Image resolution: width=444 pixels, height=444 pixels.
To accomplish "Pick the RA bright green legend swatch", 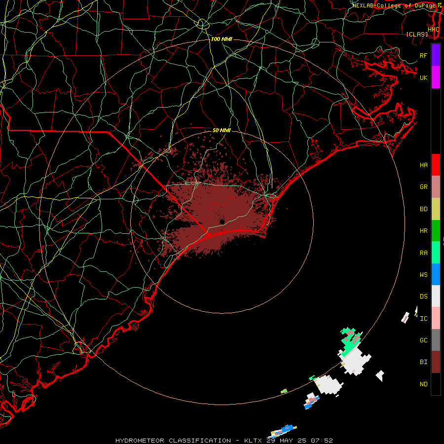I will coord(436,253).
